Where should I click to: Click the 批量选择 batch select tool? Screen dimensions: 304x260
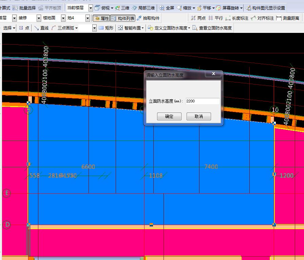(x=24, y=8)
